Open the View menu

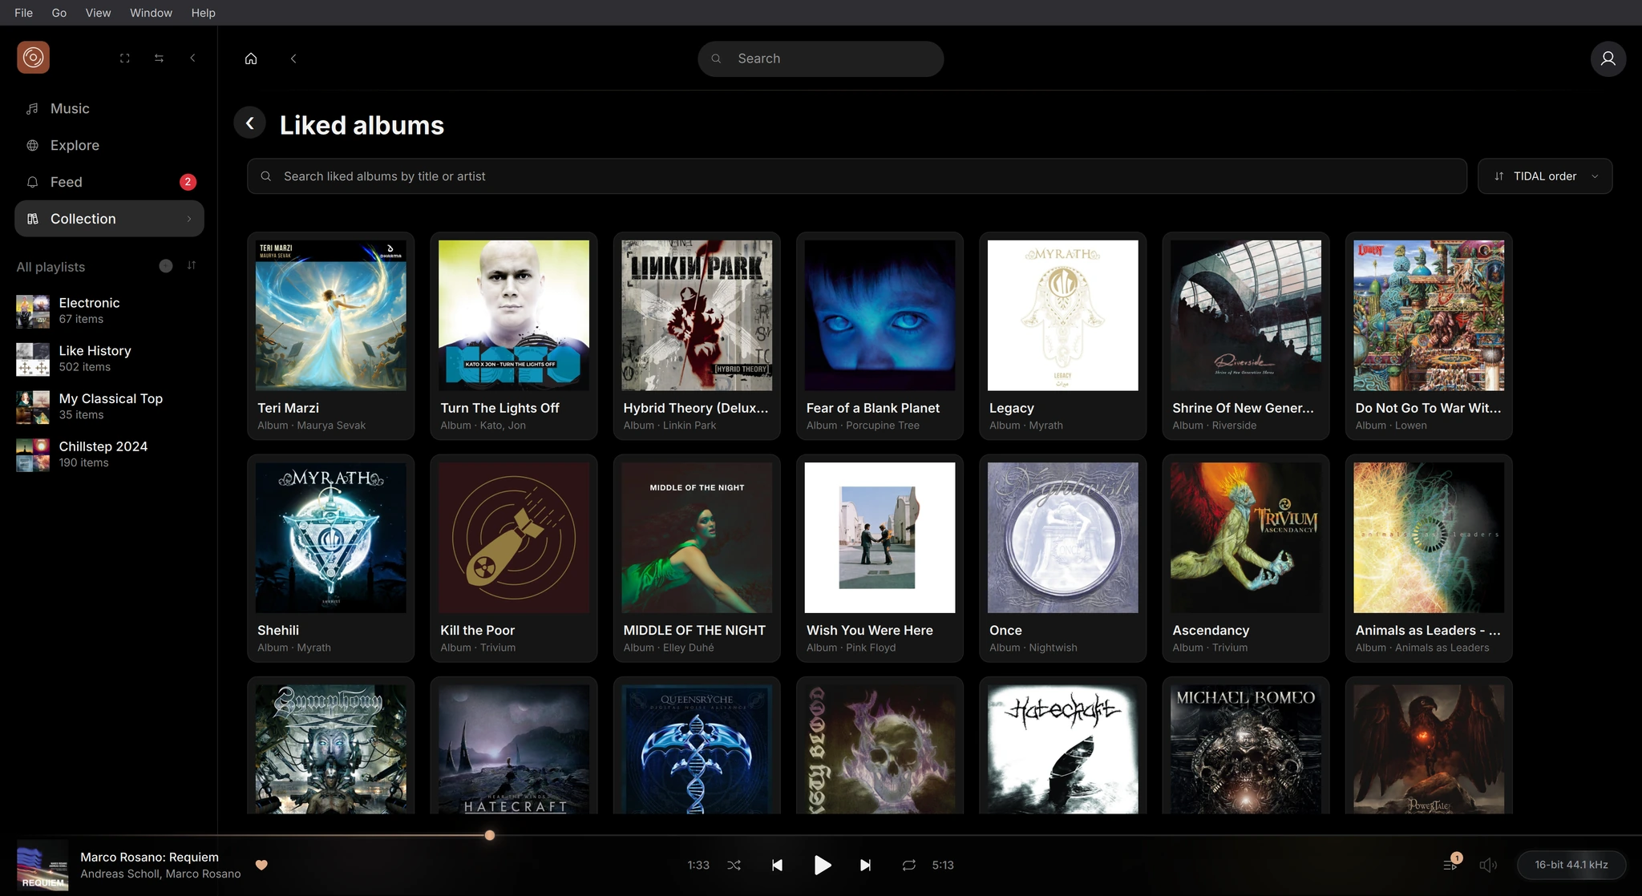[98, 13]
